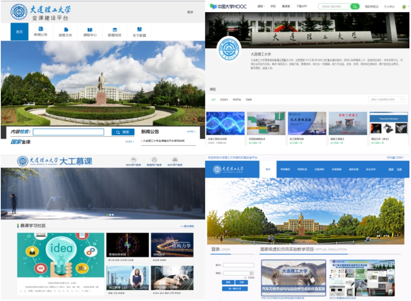Open the 更多课程 link in 慕课学习社区

click(187, 226)
